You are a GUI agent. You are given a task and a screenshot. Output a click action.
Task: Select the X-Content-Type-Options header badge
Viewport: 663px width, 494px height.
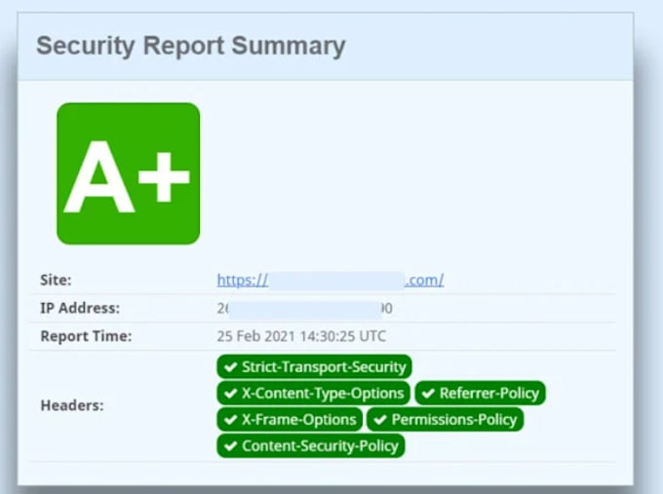tap(313, 394)
